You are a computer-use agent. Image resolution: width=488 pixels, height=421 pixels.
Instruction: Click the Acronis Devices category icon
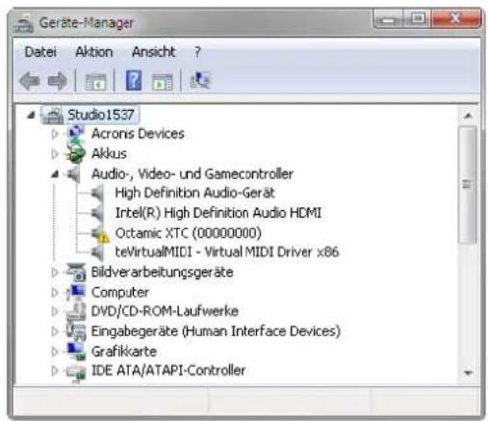click(76, 133)
